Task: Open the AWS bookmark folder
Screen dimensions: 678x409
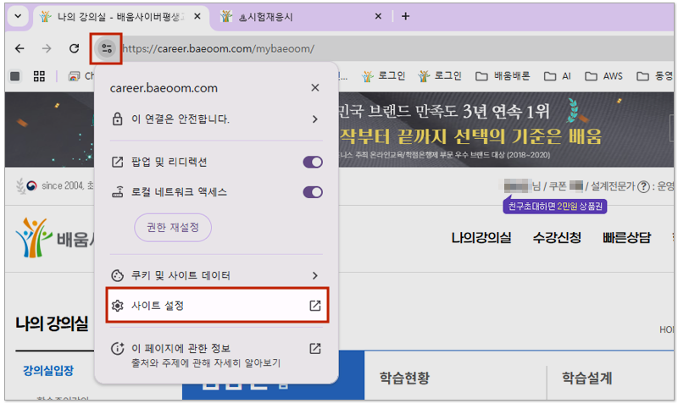Action: pos(605,76)
